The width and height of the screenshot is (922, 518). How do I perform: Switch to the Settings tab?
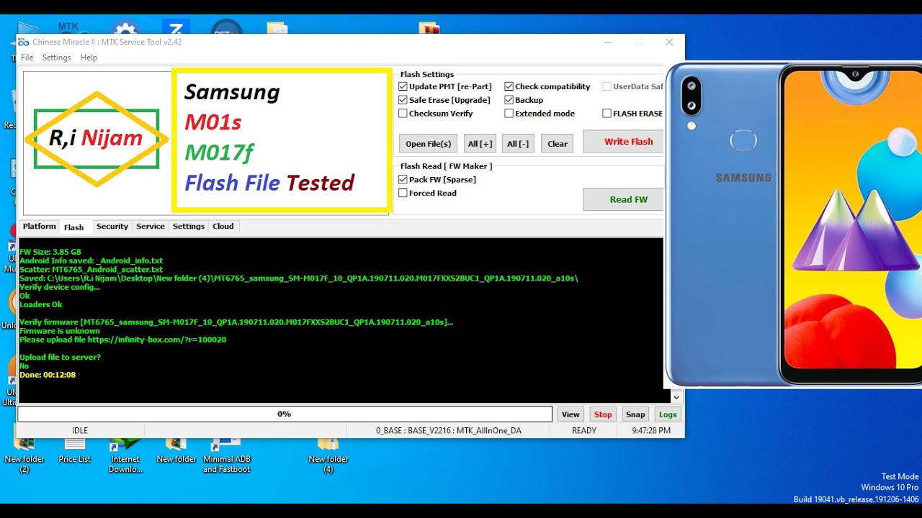coord(189,226)
